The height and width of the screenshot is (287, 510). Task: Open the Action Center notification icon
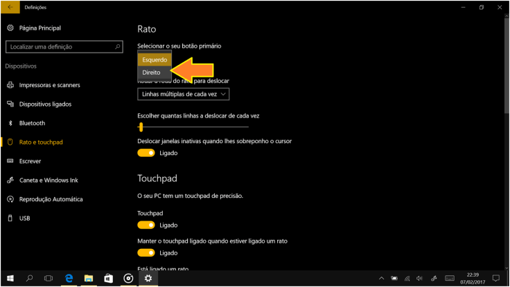coord(496,279)
